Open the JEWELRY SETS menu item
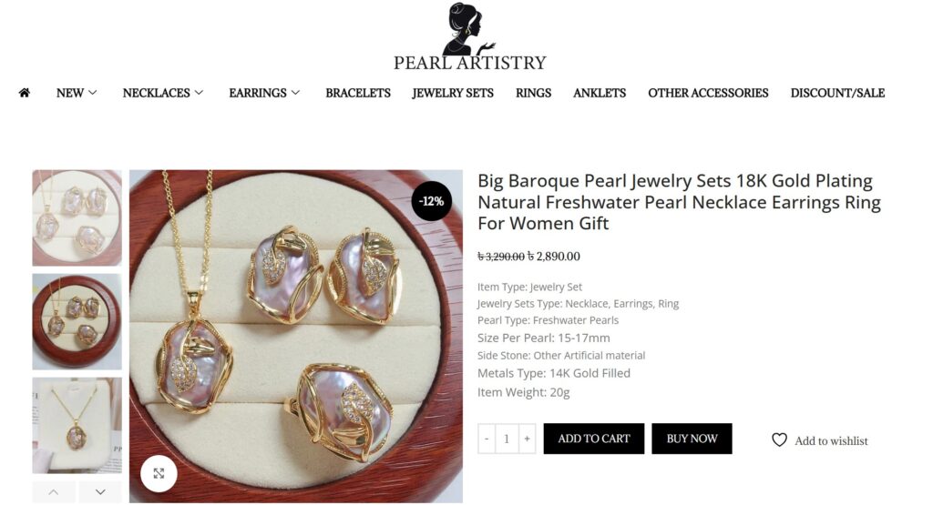The width and height of the screenshot is (933, 505). click(x=453, y=93)
